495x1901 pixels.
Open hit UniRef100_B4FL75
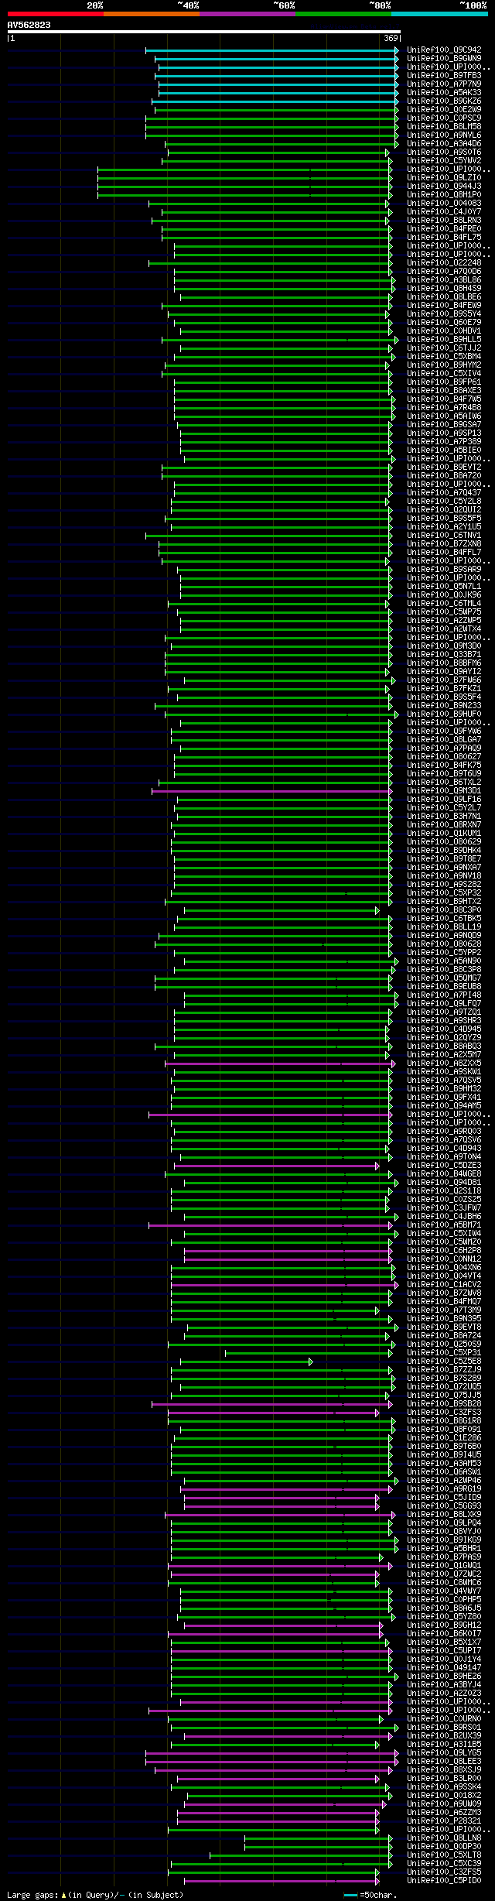[x=444, y=237]
